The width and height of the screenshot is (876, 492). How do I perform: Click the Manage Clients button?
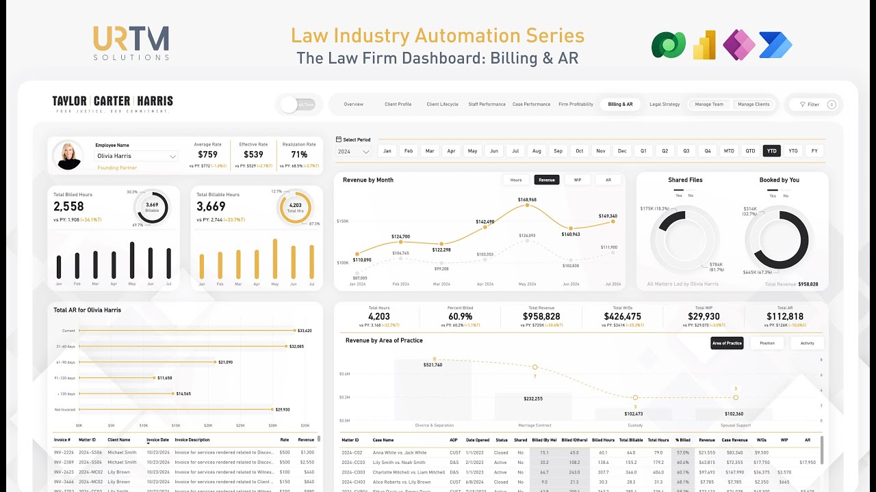(753, 105)
